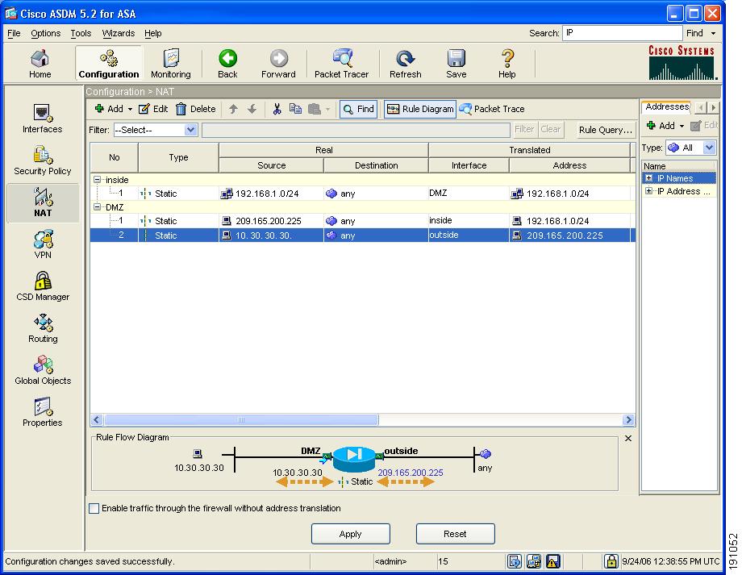
Task: Open CSD Manager in the sidebar
Action: click(x=43, y=286)
